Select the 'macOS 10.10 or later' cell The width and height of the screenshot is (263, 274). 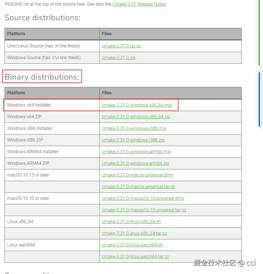pos(52,198)
